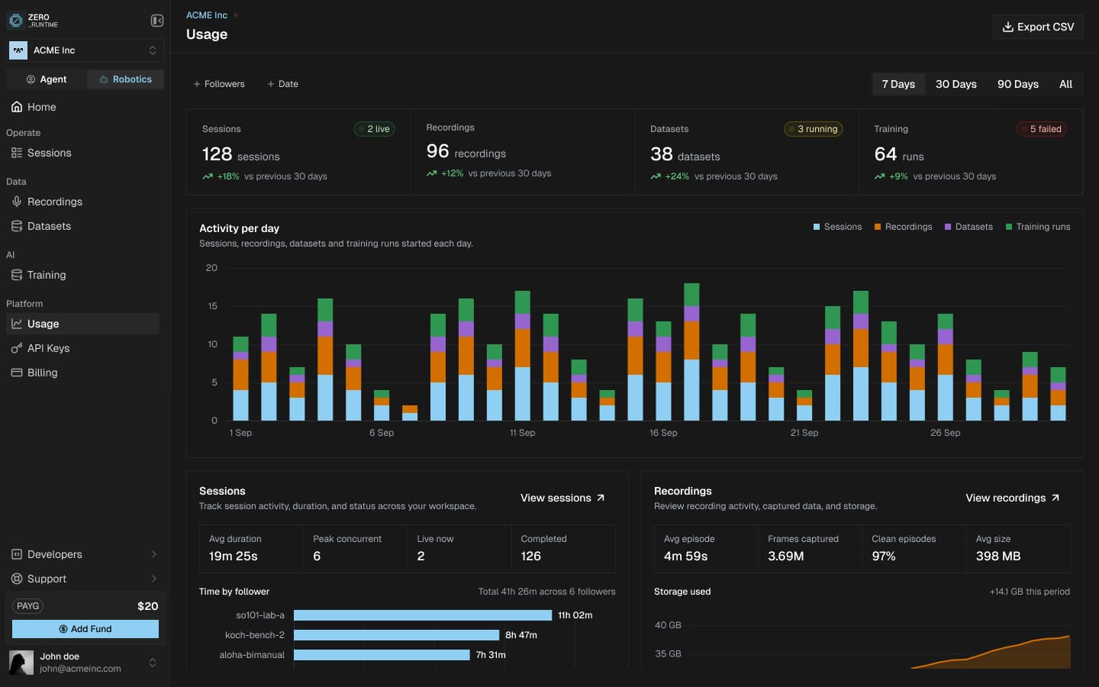Open View recordings link
Screen dimensions: 1099x687
click(1012, 498)
